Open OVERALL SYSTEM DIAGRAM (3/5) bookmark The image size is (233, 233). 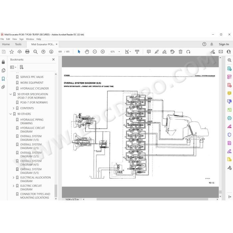[x=31, y=154]
